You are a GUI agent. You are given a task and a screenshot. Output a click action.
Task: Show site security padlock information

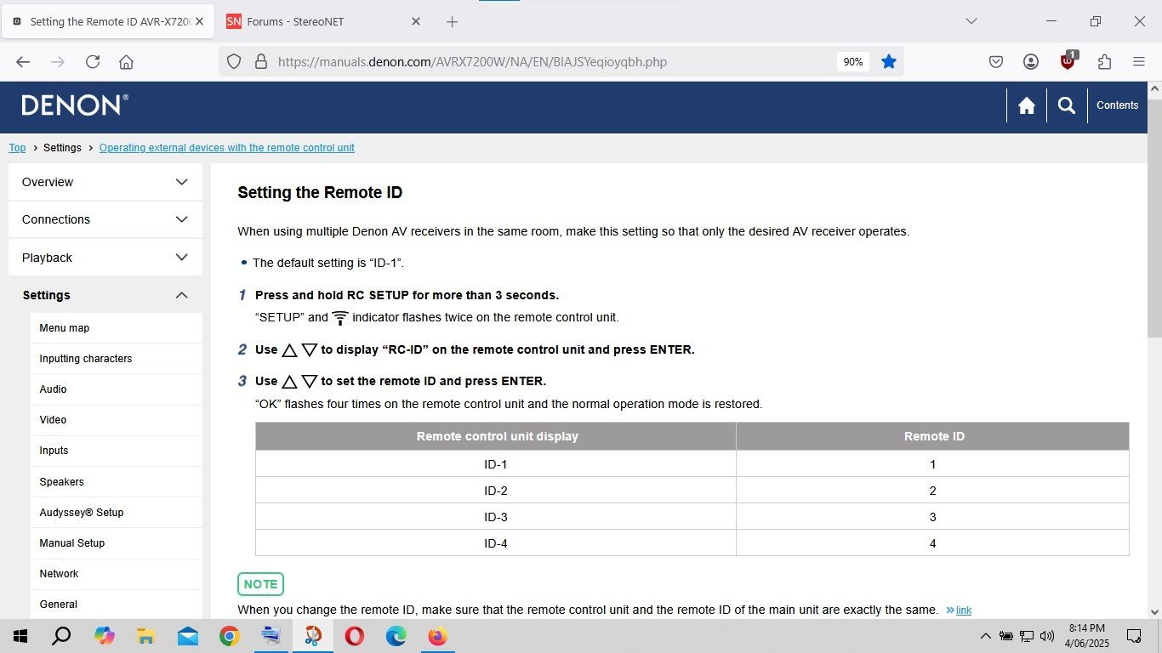[x=261, y=61]
